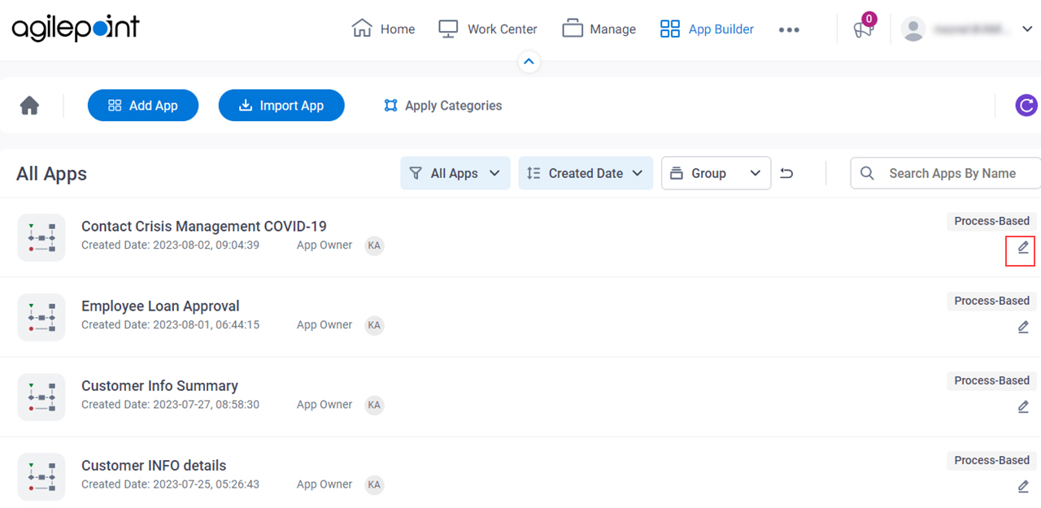
Task: Open the Customer INFO details app
Action: (154, 465)
